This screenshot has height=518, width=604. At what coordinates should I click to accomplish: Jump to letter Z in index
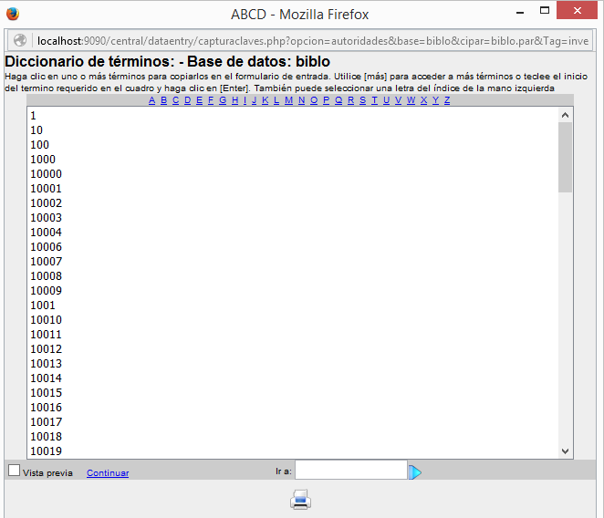[447, 100]
